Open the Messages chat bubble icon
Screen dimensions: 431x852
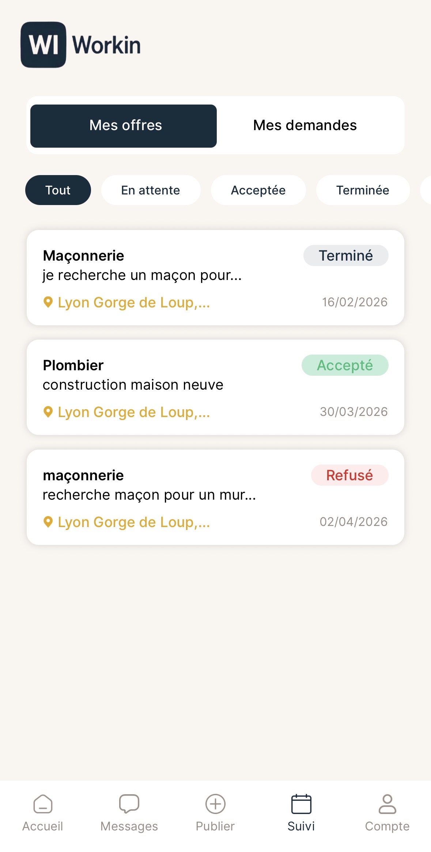129,804
